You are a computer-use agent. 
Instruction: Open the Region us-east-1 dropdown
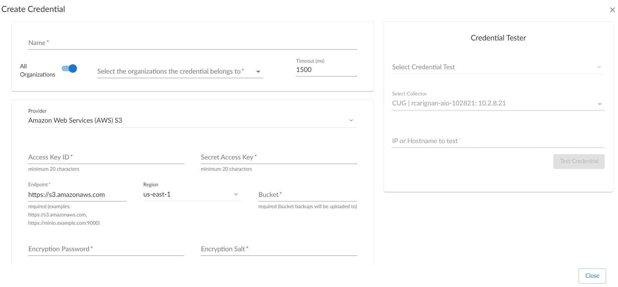[x=236, y=195]
